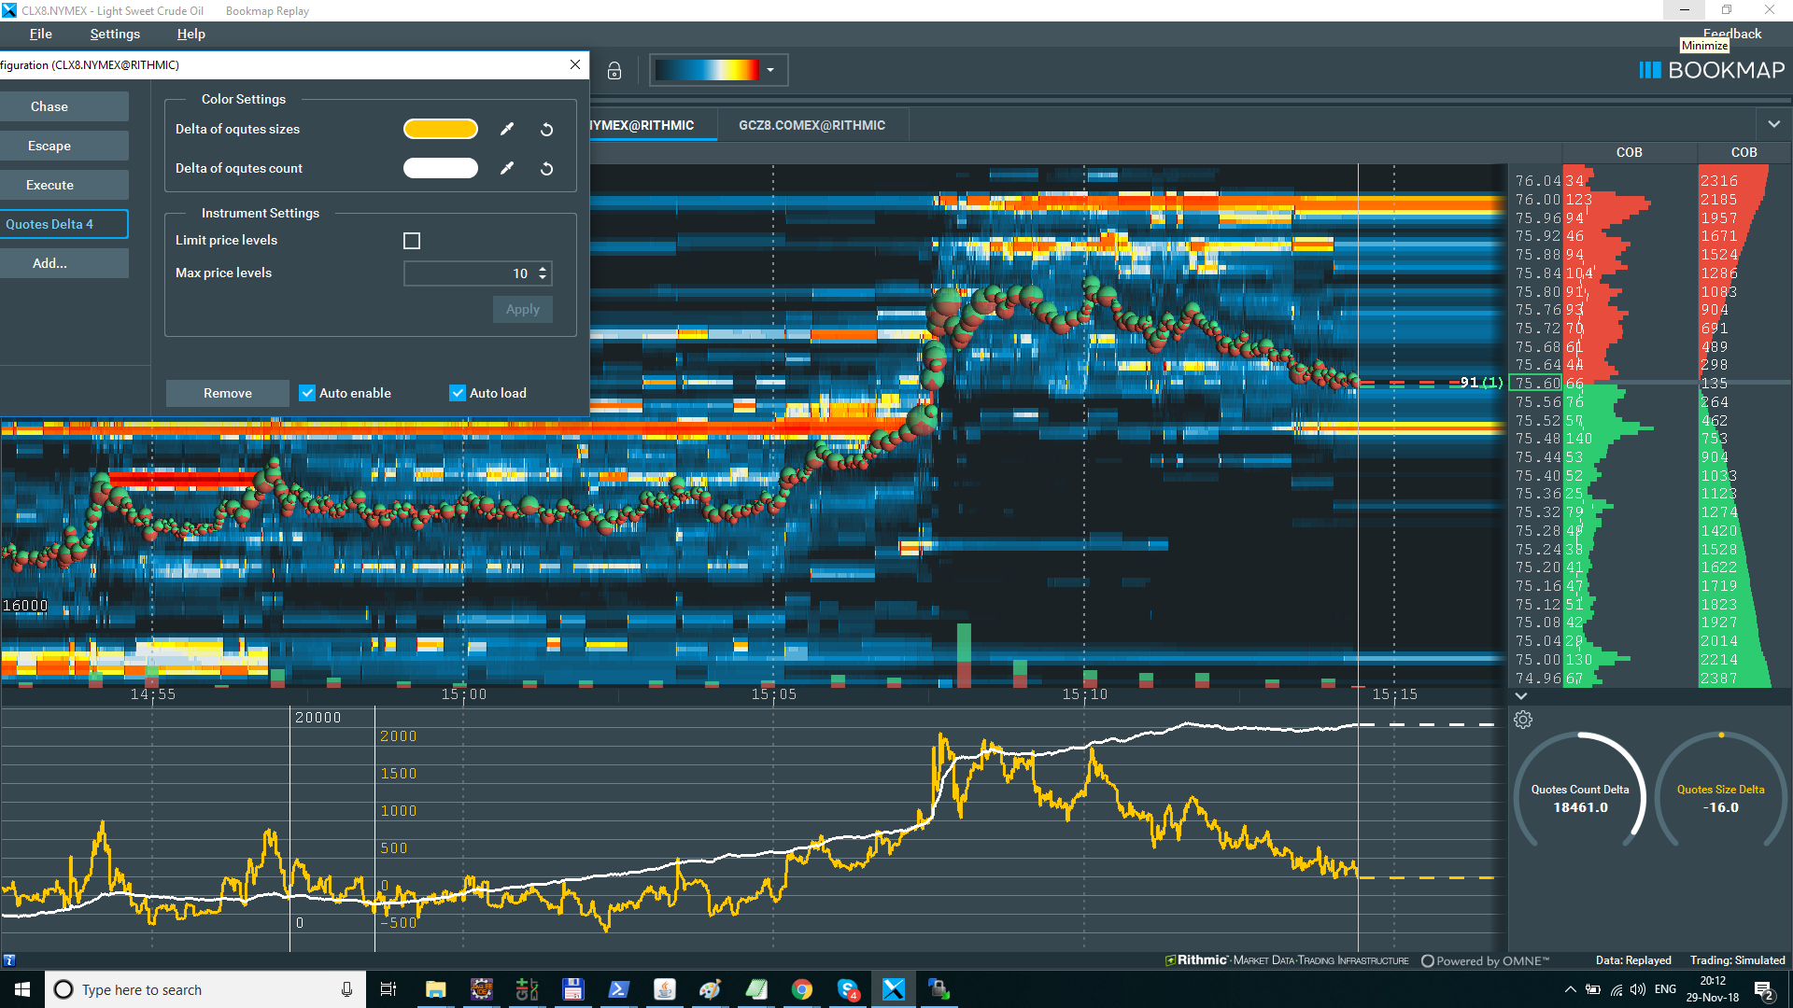Open indicator widget gear settings

pyautogui.click(x=1523, y=720)
